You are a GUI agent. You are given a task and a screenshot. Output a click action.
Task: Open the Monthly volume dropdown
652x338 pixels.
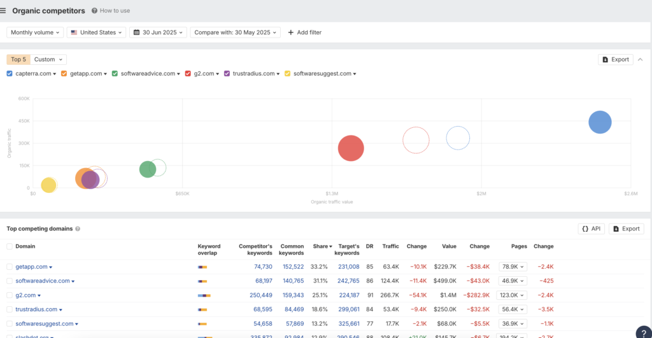(36, 32)
